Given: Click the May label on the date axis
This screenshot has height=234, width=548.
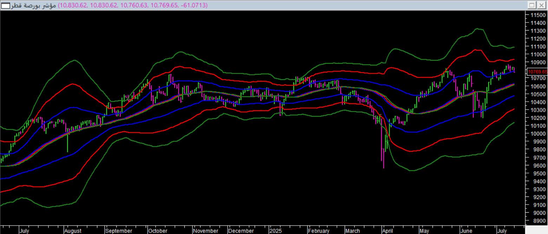Looking at the screenshot, I should (424, 231).
